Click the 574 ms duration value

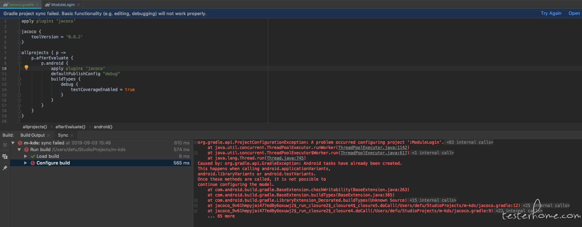pyautogui.click(x=182, y=150)
